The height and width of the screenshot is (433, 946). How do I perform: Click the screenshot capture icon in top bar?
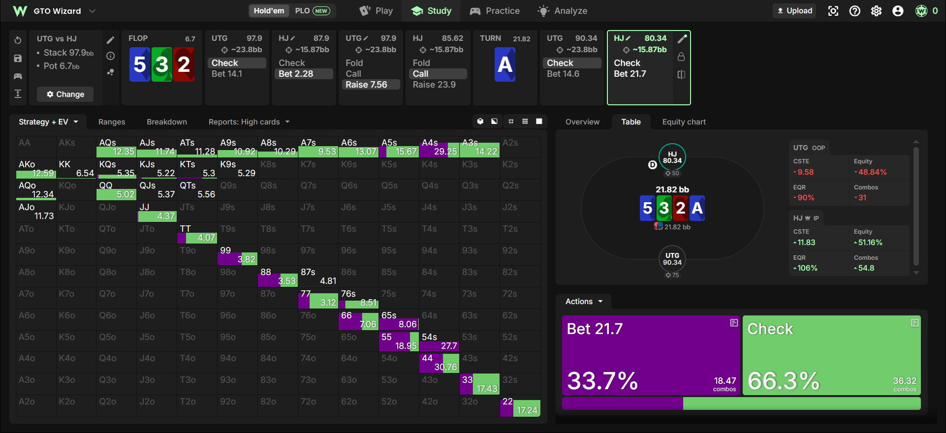pos(833,11)
